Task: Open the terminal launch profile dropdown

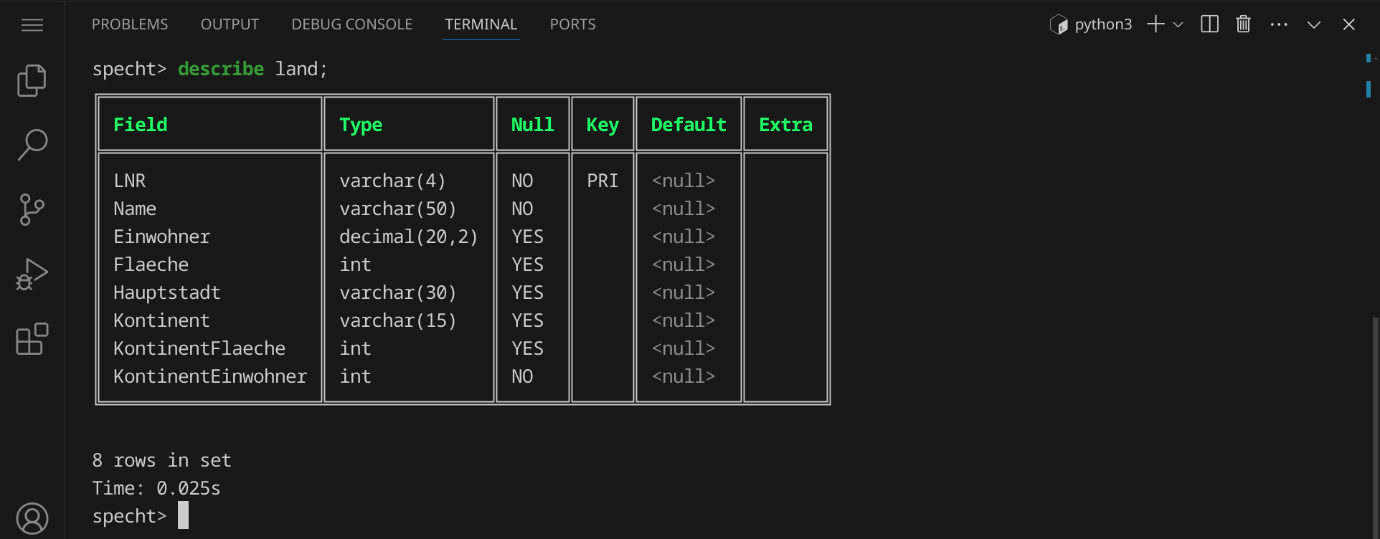Action: click(1178, 24)
